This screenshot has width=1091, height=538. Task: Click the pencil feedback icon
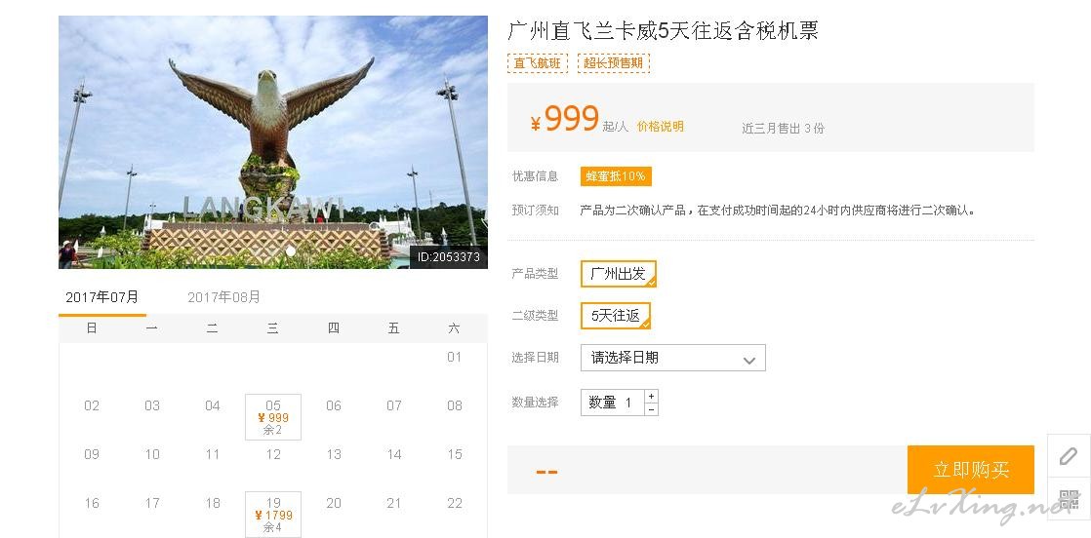(1068, 456)
